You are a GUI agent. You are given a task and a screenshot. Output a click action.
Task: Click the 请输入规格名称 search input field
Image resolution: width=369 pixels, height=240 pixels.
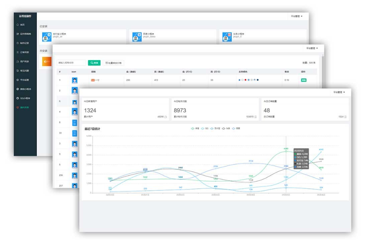71,63
